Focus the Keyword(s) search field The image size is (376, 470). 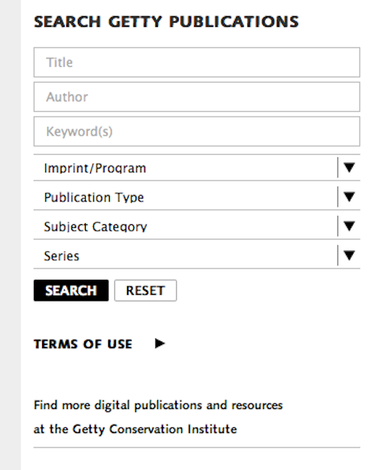click(x=197, y=132)
